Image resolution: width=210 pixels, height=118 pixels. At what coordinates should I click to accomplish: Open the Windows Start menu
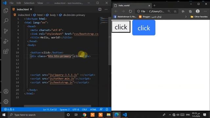pyautogui.click(x=4, y=115)
